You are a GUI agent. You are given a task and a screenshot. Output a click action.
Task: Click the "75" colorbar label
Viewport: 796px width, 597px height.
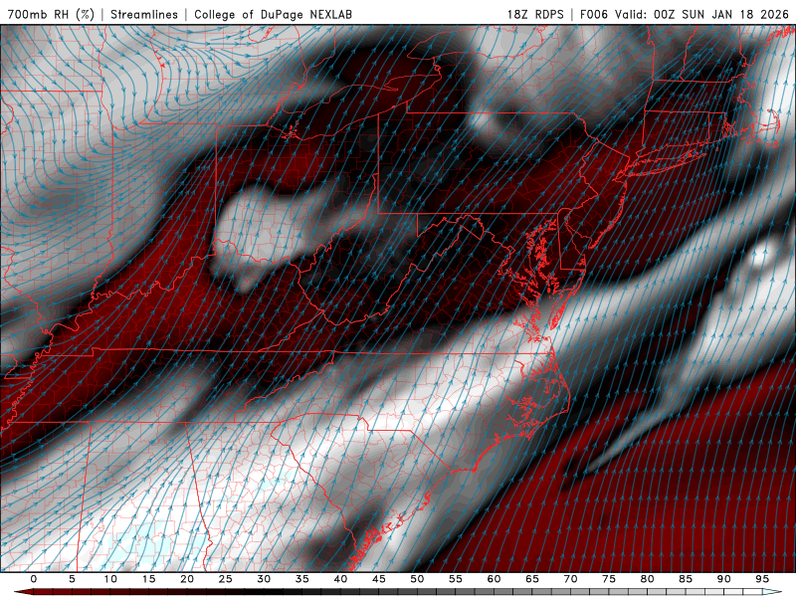tap(609, 579)
